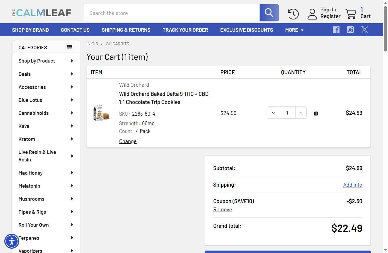
Task: Open TRACK YOUR ORDER page
Action: coord(185,30)
